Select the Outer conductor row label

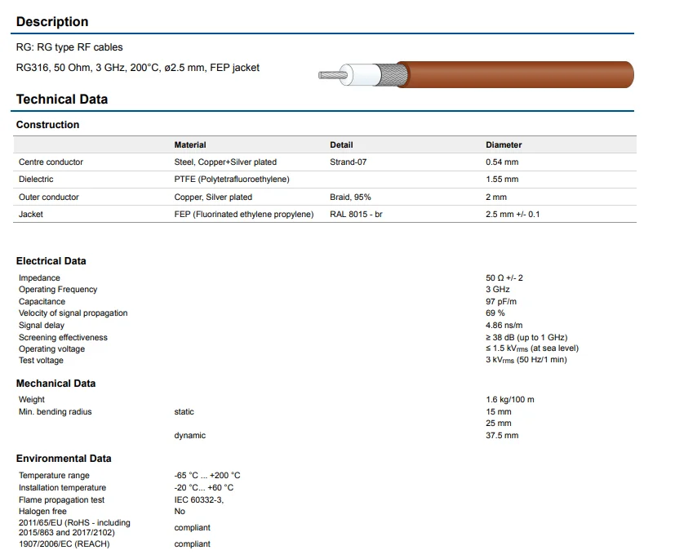[49, 197]
